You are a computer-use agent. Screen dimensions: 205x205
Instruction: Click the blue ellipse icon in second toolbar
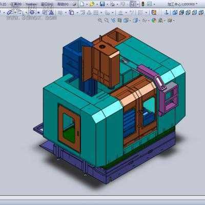tap(9, 12)
